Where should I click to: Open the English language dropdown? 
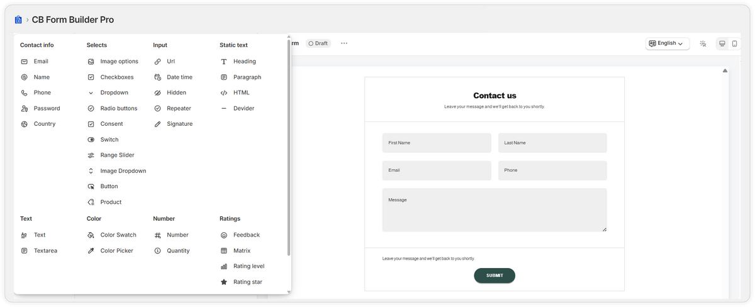click(x=668, y=43)
